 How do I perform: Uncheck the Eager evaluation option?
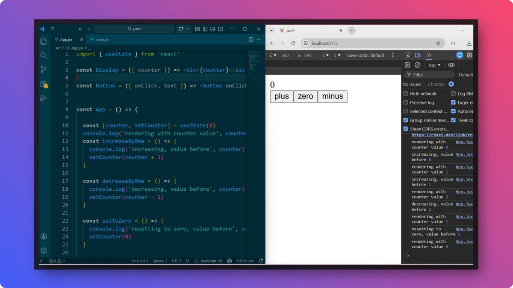[454, 102]
